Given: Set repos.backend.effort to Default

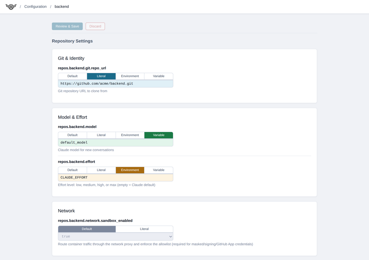Looking at the screenshot, I should coord(72,170).
